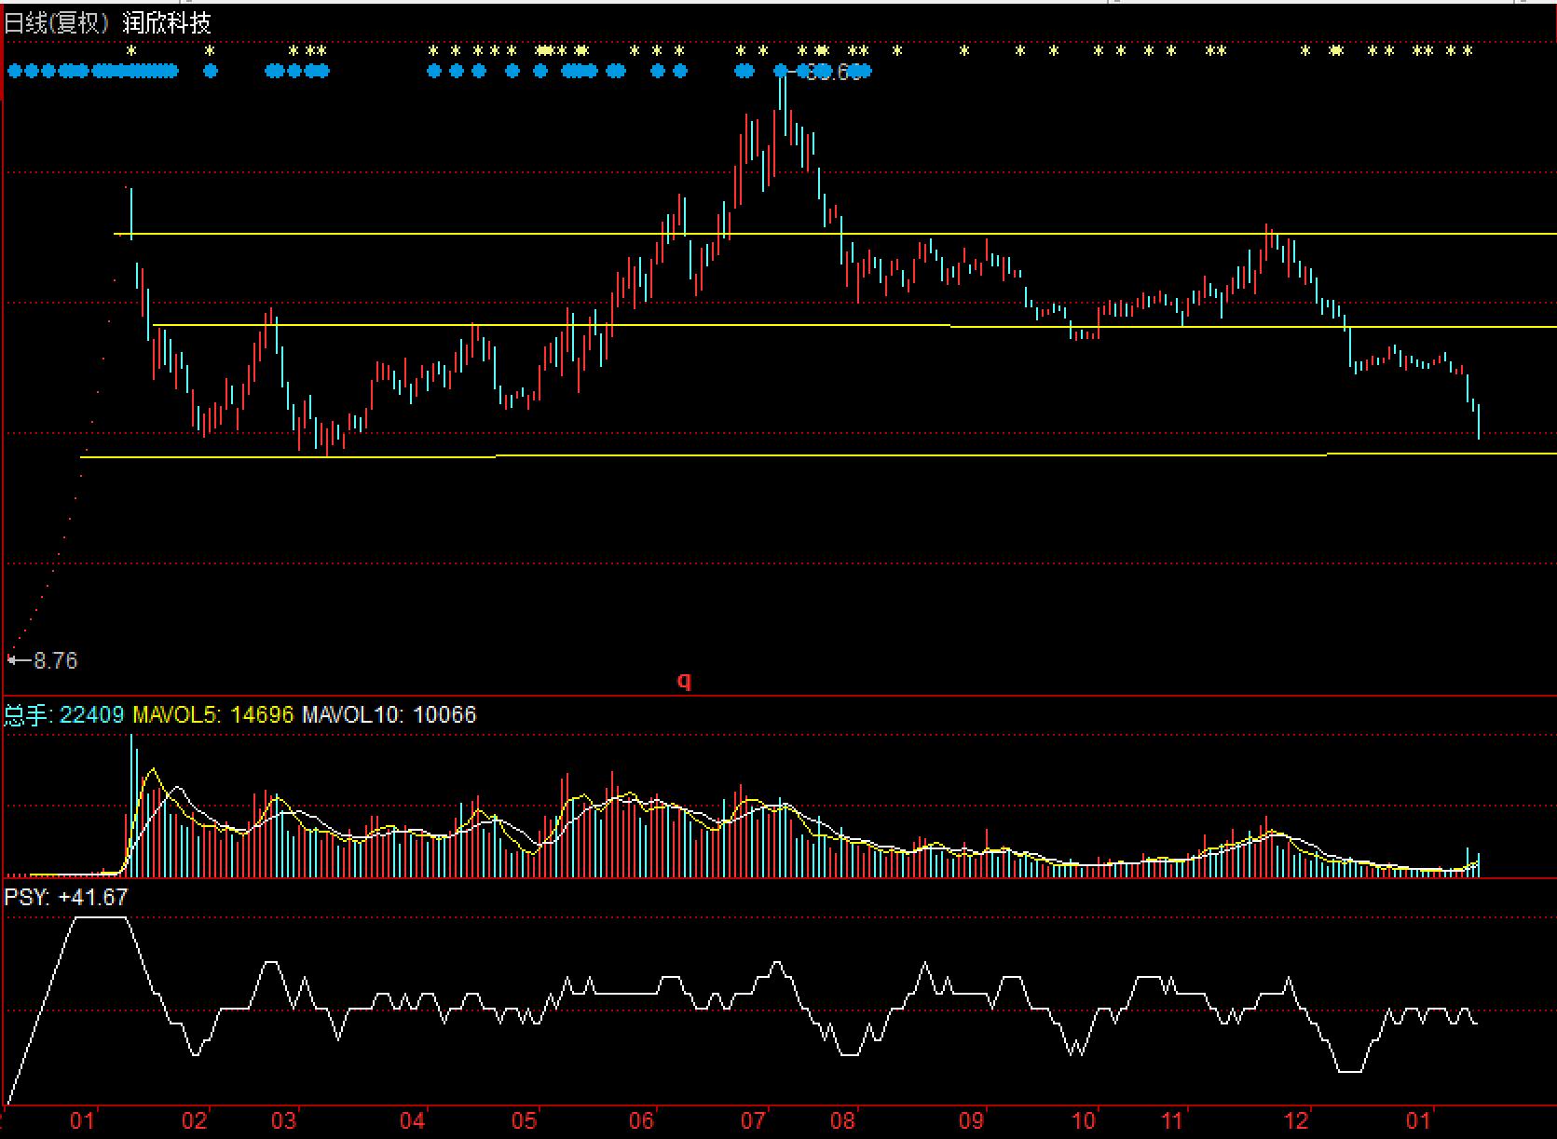
Task: Click month 04 on the date axis
Action: tap(412, 1120)
